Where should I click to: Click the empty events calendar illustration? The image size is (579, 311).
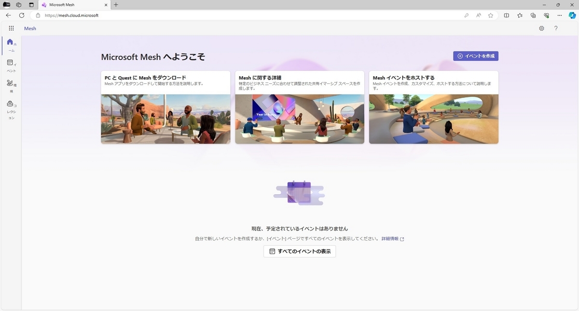(x=299, y=193)
